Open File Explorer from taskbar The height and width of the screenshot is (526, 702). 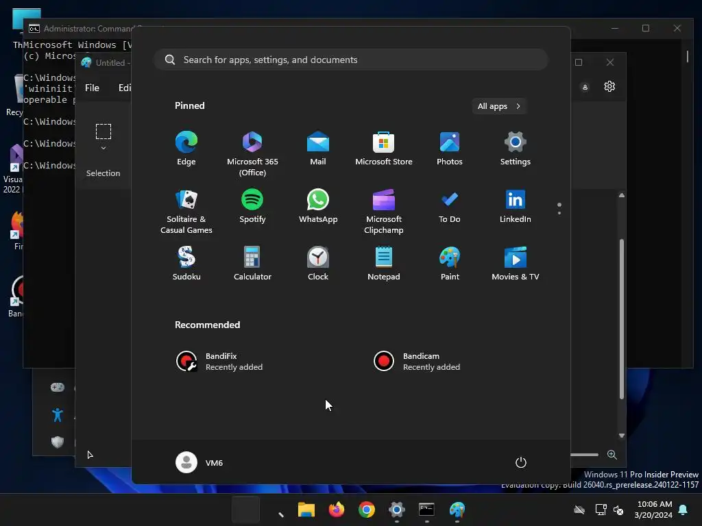306,510
